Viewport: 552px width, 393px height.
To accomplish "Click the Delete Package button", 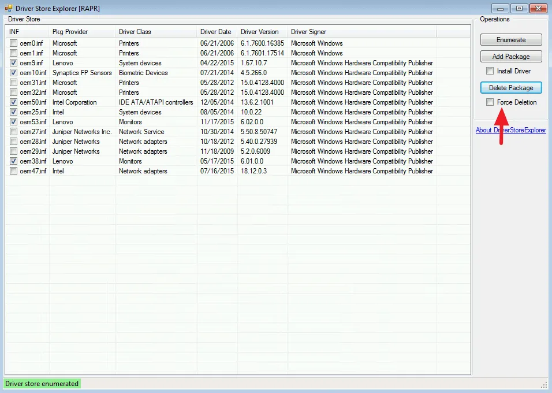I will pyautogui.click(x=511, y=88).
